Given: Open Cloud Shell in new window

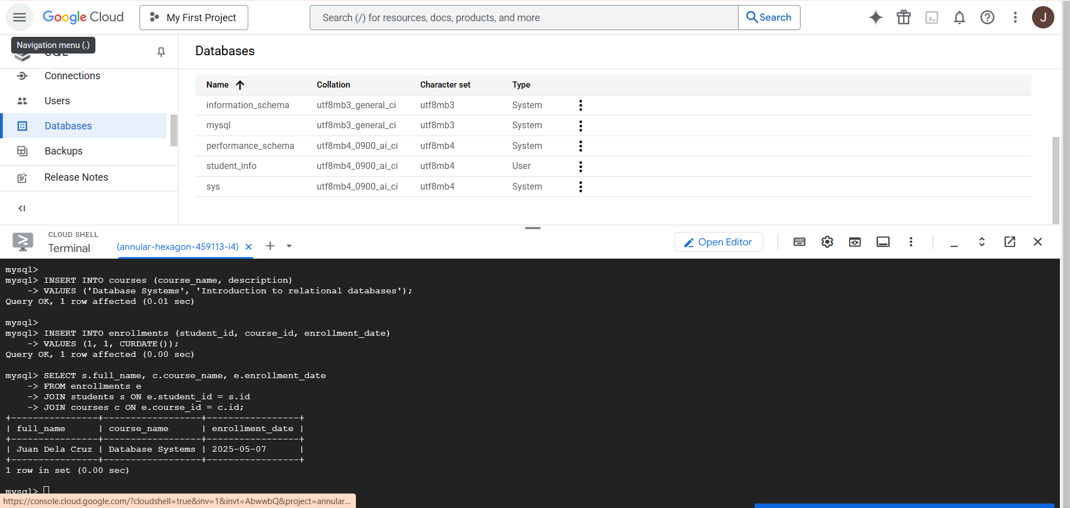Looking at the screenshot, I should 1010,242.
